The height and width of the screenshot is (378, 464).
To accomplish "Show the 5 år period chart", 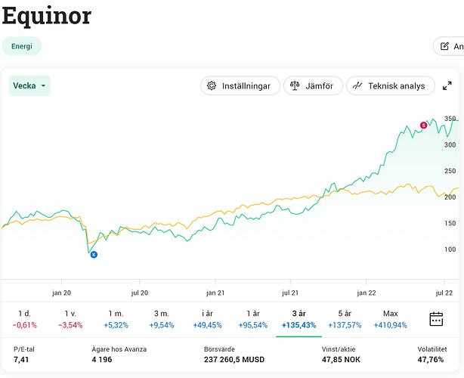I will click(345, 319).
